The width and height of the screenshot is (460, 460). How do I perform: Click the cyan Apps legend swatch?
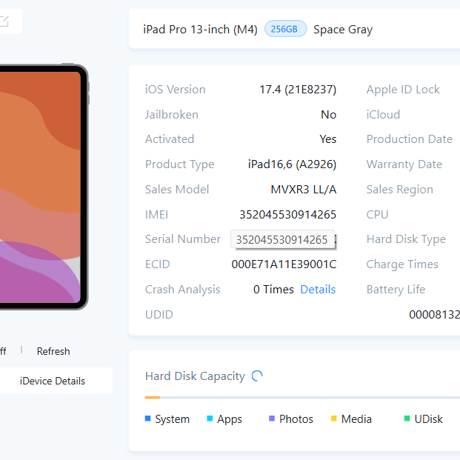(x=210, y=419)
